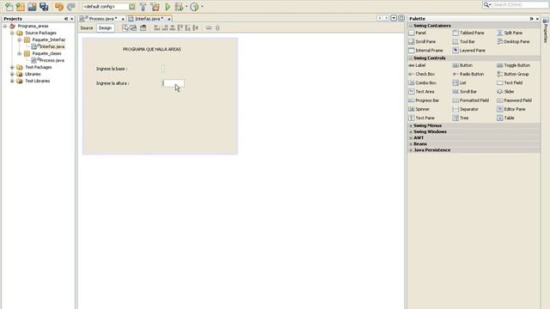Collapse the Paquete_Interfaz package node

19,40
